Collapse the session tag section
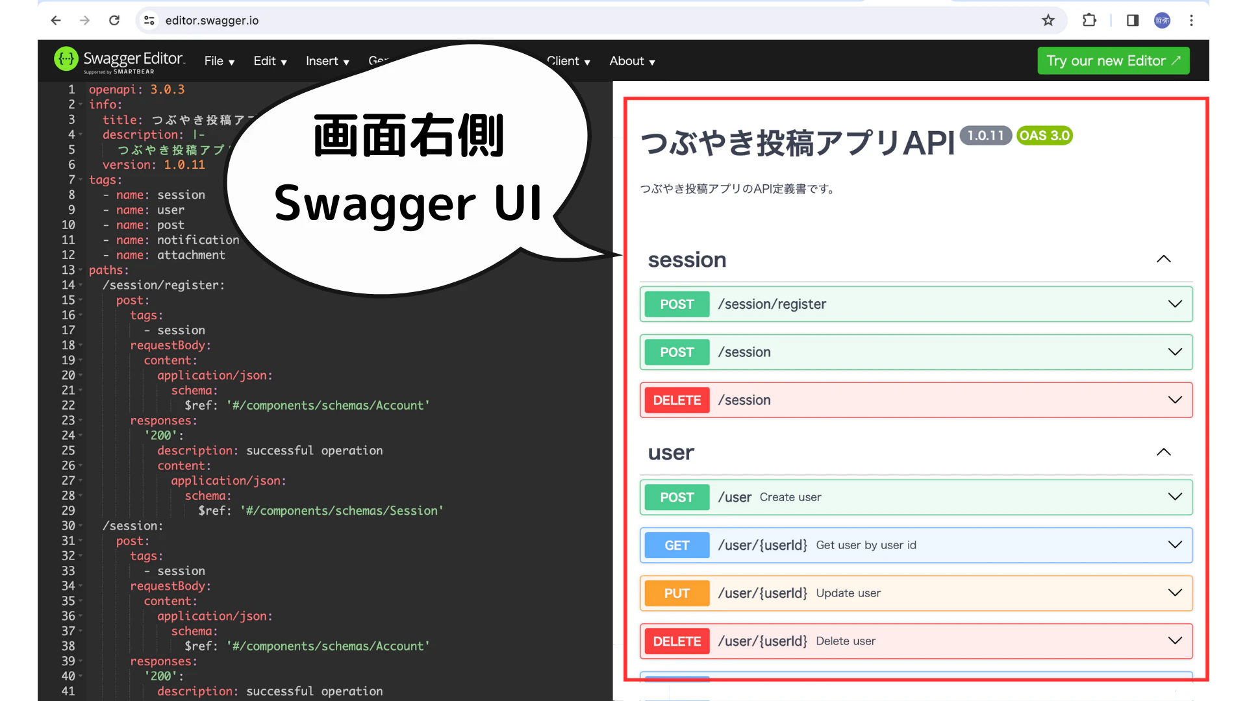The height and width of the screenshot is (701, 1247). point(1163,260)
